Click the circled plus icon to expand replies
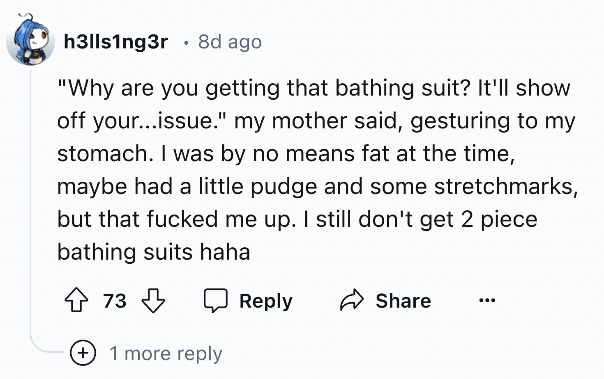This screenshot has width=604, height=379. pyautogui.click(x=83, y=353)
